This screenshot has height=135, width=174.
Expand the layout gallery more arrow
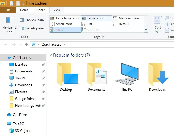coord(146,30)
